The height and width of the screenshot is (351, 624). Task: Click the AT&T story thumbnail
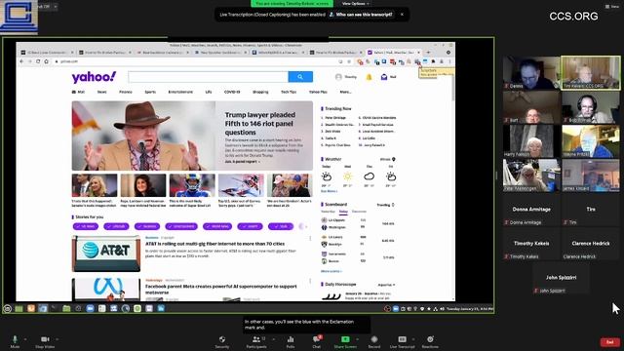point(106,253)
